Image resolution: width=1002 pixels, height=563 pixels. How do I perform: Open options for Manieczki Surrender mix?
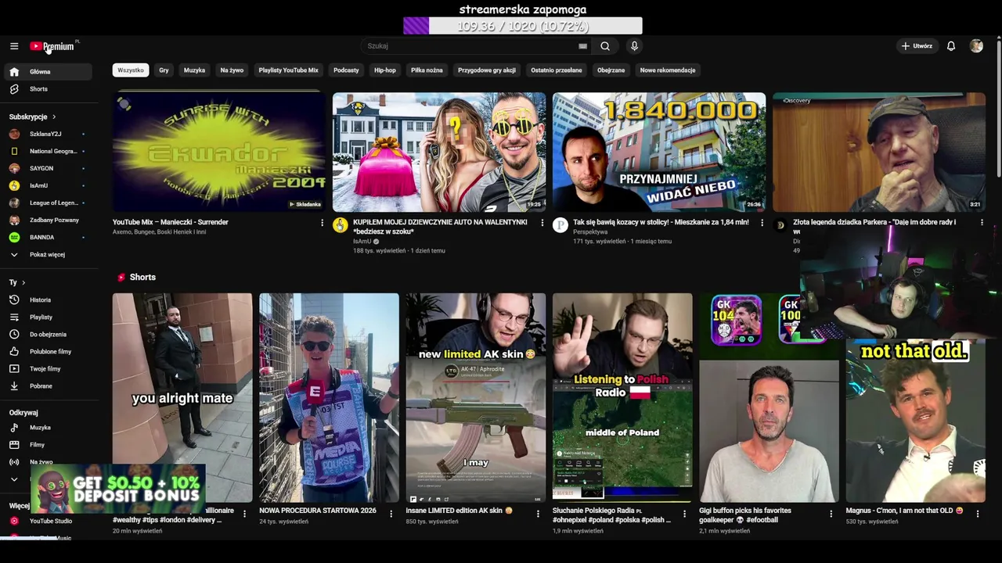coord(322,223)
